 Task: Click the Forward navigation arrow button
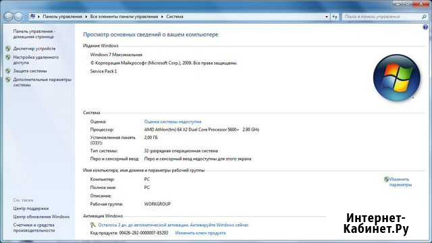point(18,16)
